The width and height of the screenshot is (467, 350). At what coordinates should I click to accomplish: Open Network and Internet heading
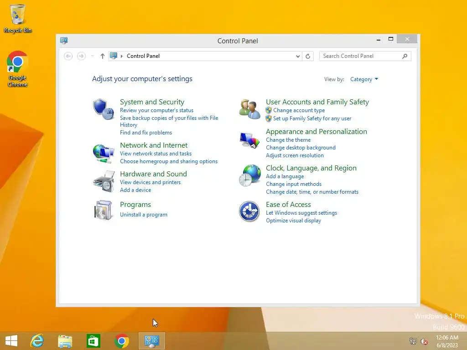click(154, 145)
